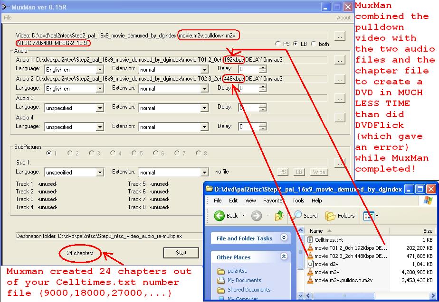Click the Forward arrow icon in Explorer
Viewport: 439px width, 302px height.
(x=256, y=216)
